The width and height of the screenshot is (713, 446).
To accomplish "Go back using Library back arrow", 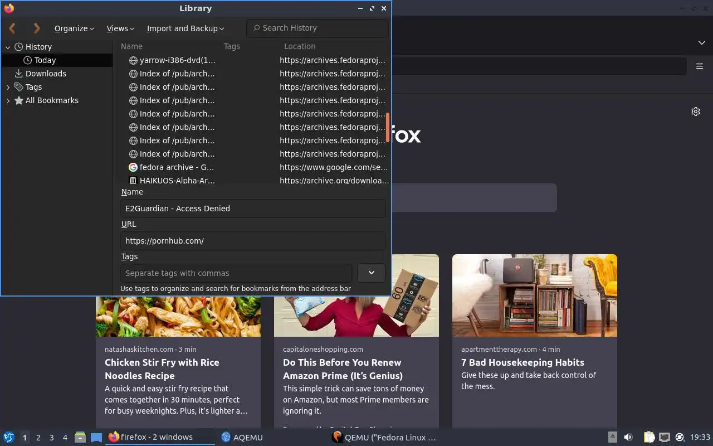I will 12,28.
